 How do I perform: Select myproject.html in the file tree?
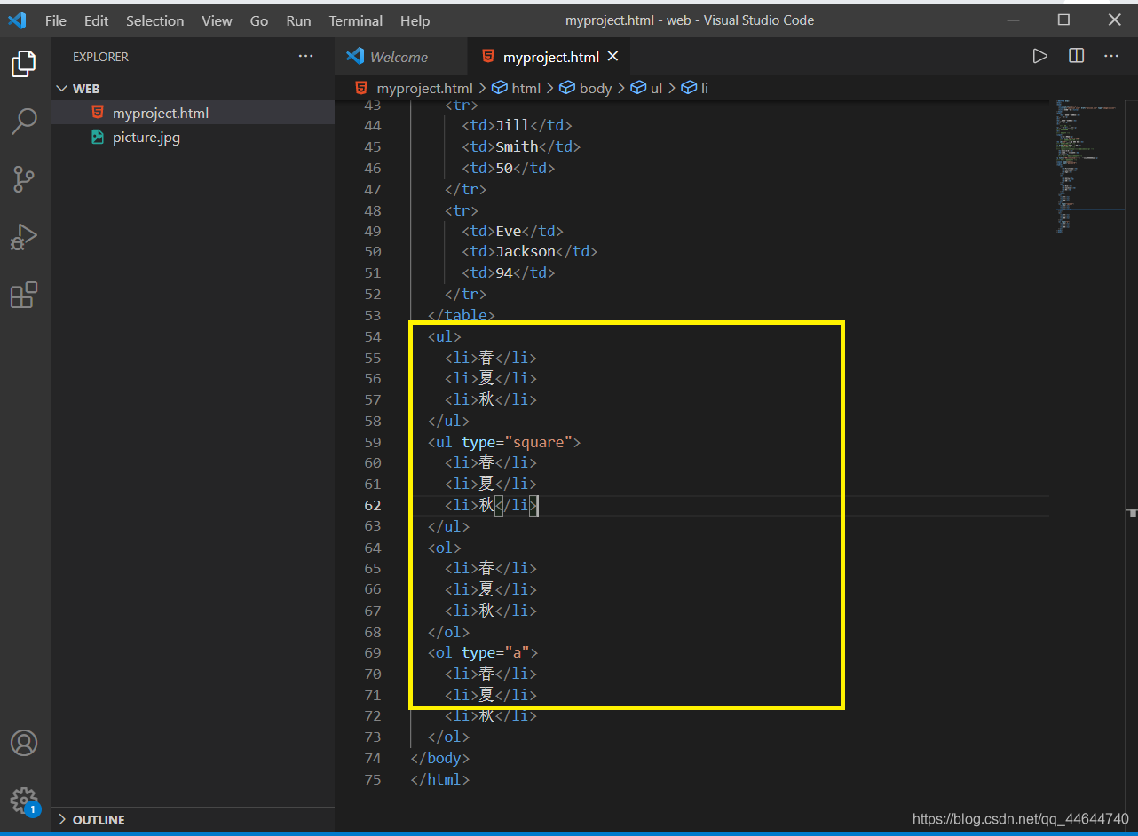pos(193,113)
